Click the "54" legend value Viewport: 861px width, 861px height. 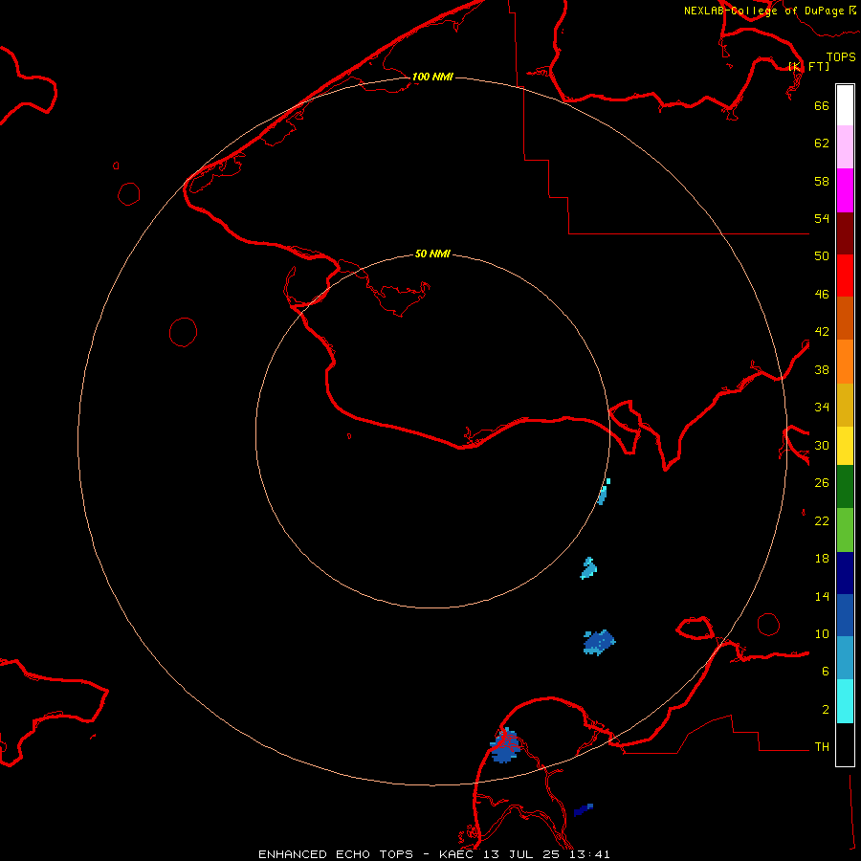click(x=822, y=218)
